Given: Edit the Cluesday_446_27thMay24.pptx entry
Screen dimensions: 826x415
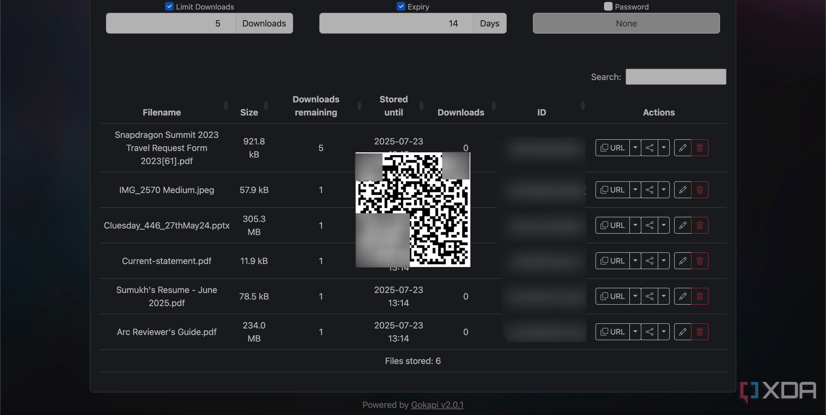Looking at the screenshot, I should pos(683,225).
